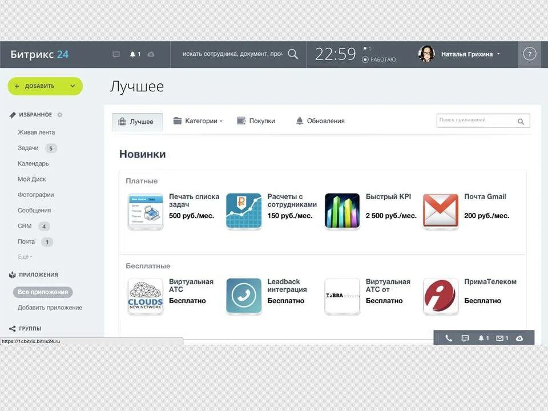The height and width of the screenshot is (411, 548).
Task: Click app search magnifier icon
Action: click(x=521, y=121)
